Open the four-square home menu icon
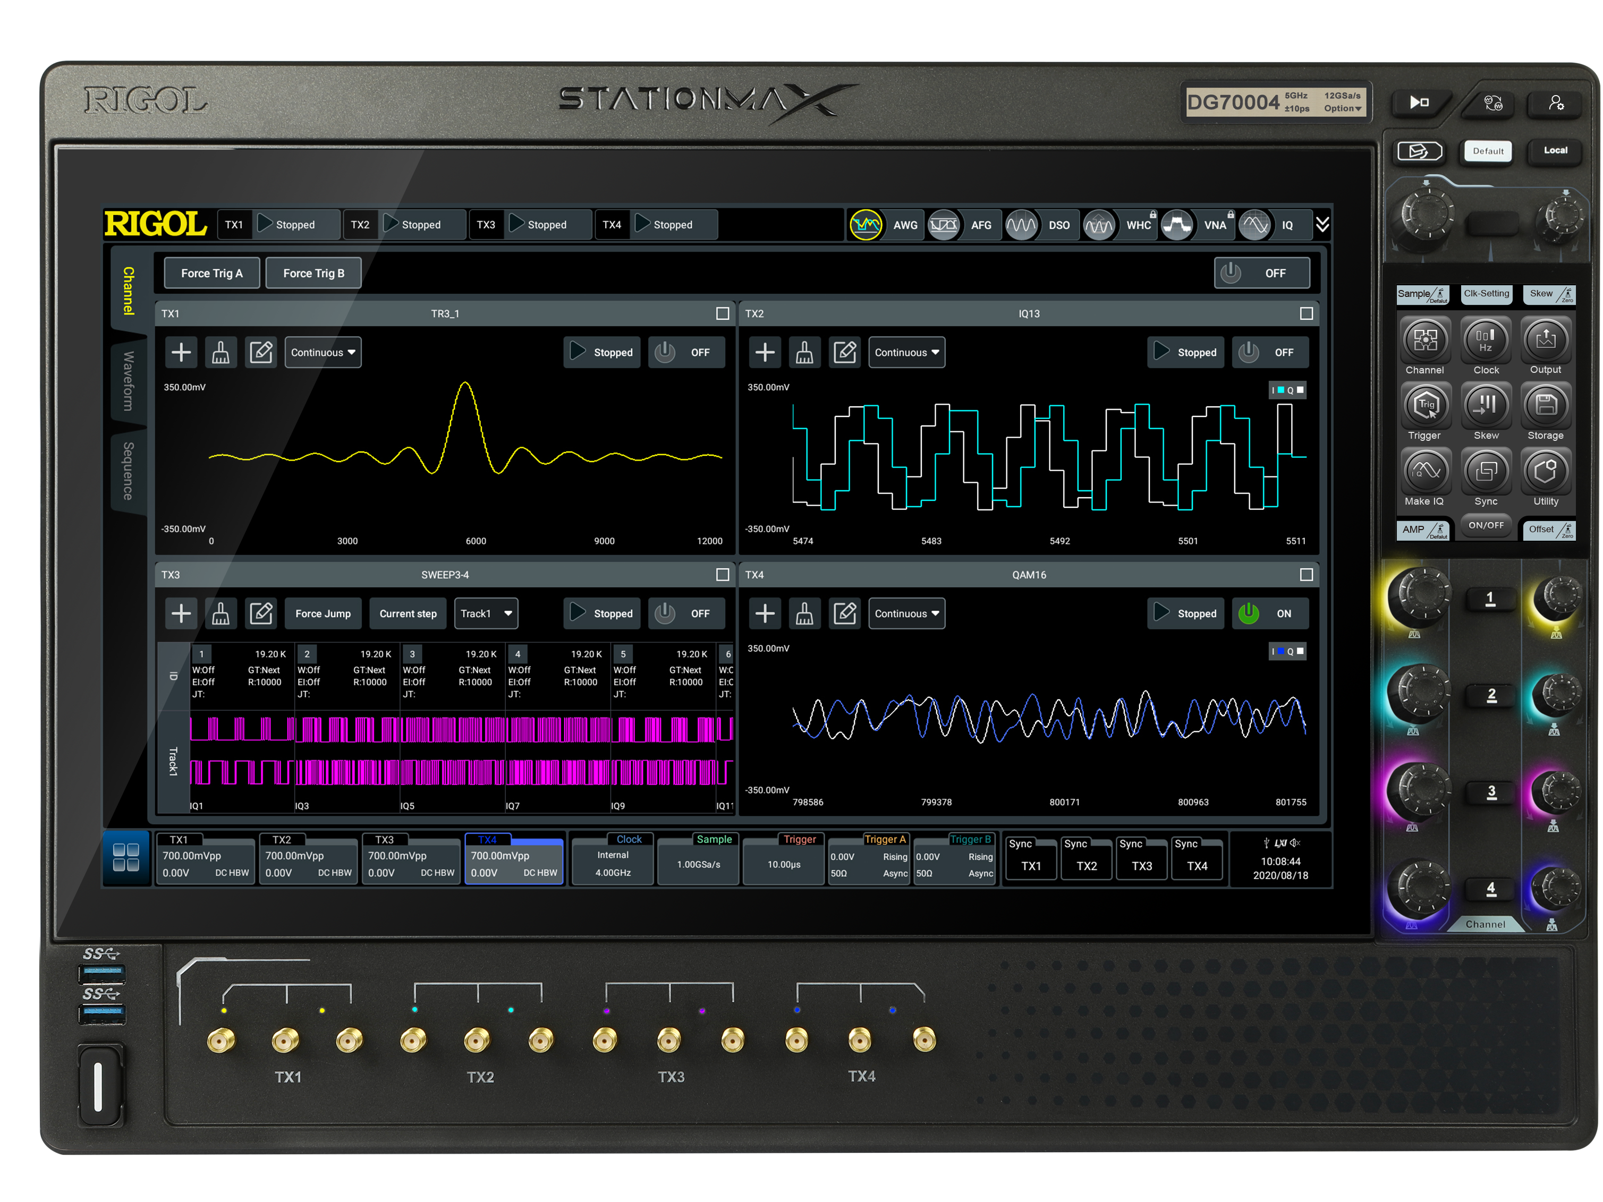This screenshot has height=1202, width=1603. pos(126,858)
